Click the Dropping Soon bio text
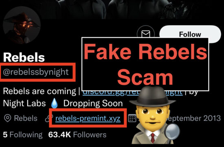Screen dimensions: 224x147 pos(93,104)
